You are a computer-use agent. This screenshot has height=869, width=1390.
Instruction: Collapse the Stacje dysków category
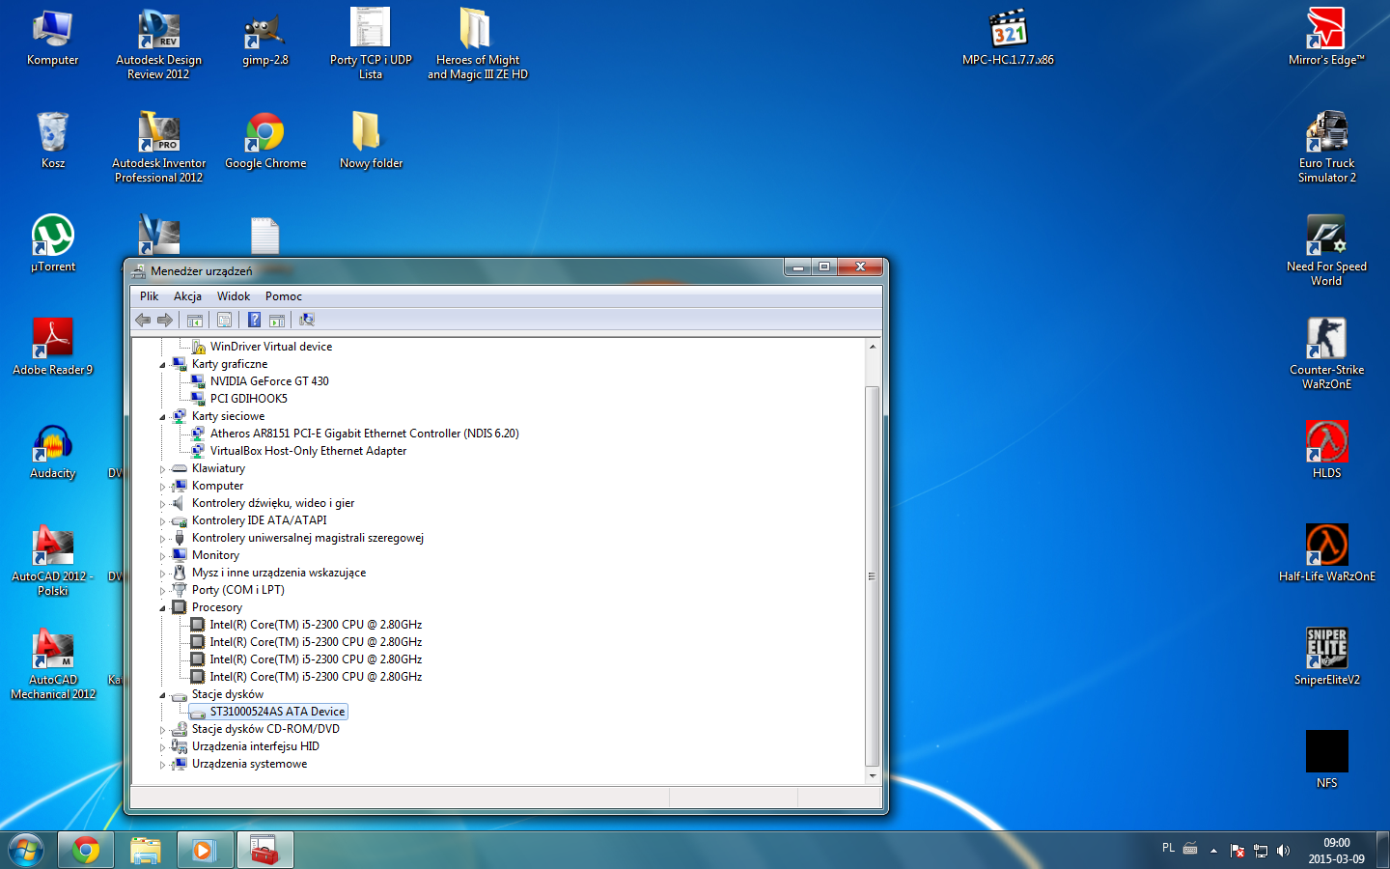coord(162,695)
